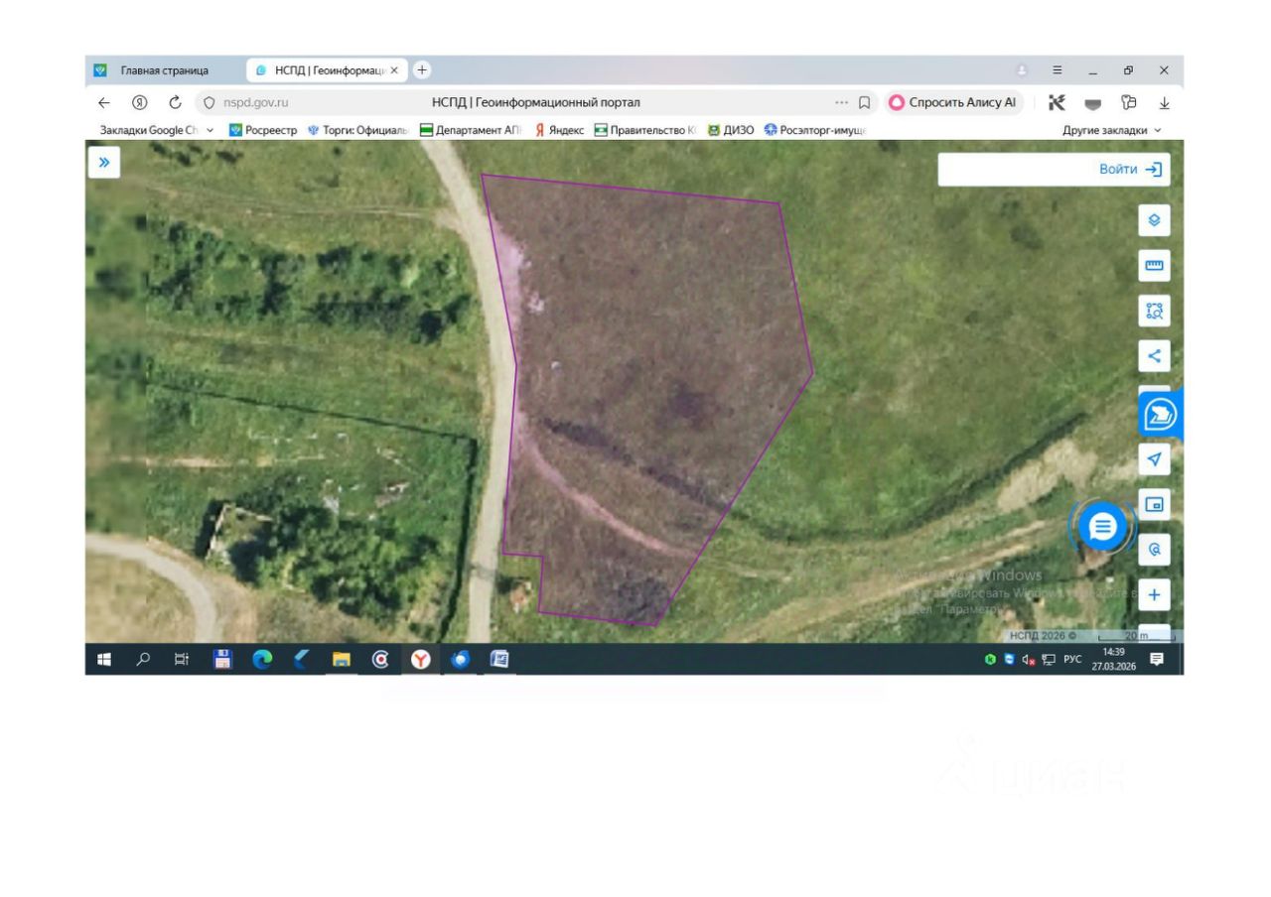Viewport: 1271px width, 897px height.
Task: Open Task View on the taskbar
Action: [182, 659]
